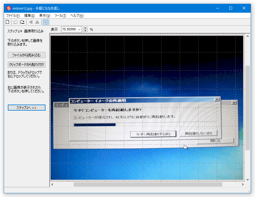The image size is (255, 197).
Task: Click the ステップ1/4 画像取り込み heading text
Action: tap(25, 31)
